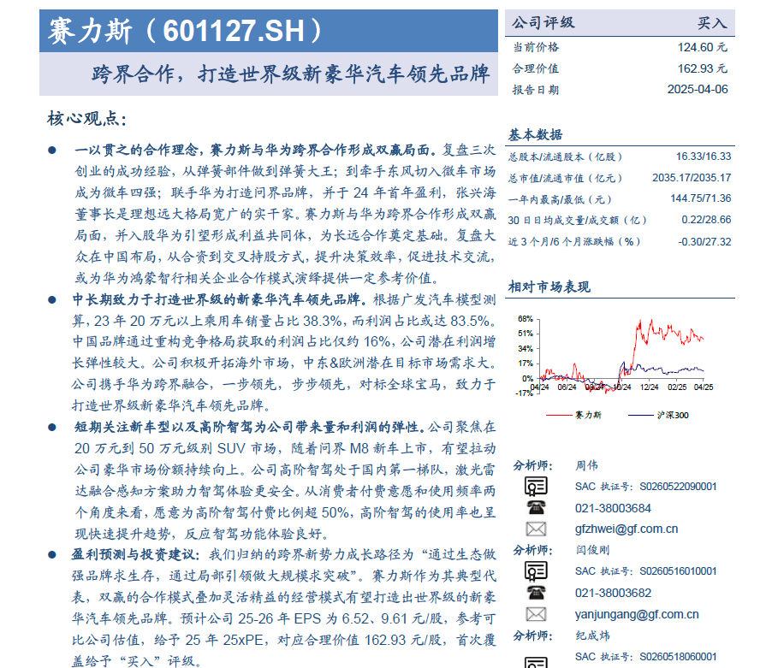Click the 合理价值 label
772x668 pixels.
(536, 68)
